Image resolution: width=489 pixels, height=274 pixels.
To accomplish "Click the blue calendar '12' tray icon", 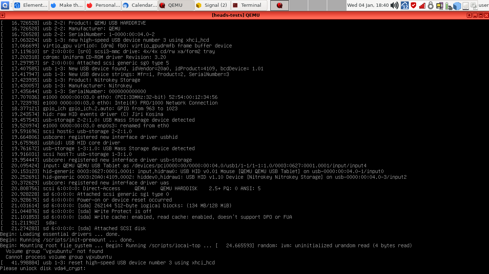I will pos(405,5).
